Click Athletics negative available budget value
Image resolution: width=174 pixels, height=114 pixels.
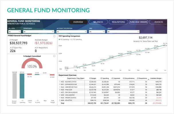(x=159, y=100)
